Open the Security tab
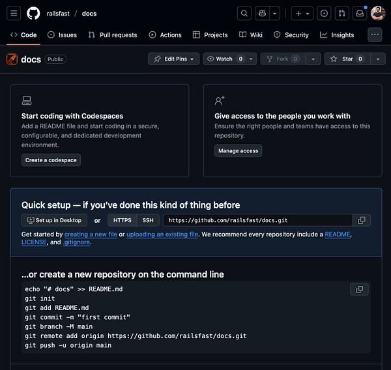The width and height of the screenshot is (391, 370). click(291, 35)
